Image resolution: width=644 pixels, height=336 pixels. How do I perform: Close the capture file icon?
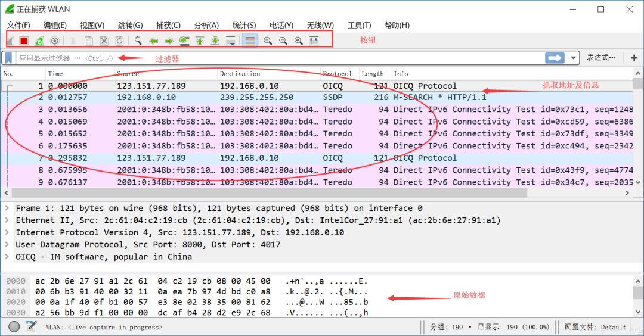(104, 41)
